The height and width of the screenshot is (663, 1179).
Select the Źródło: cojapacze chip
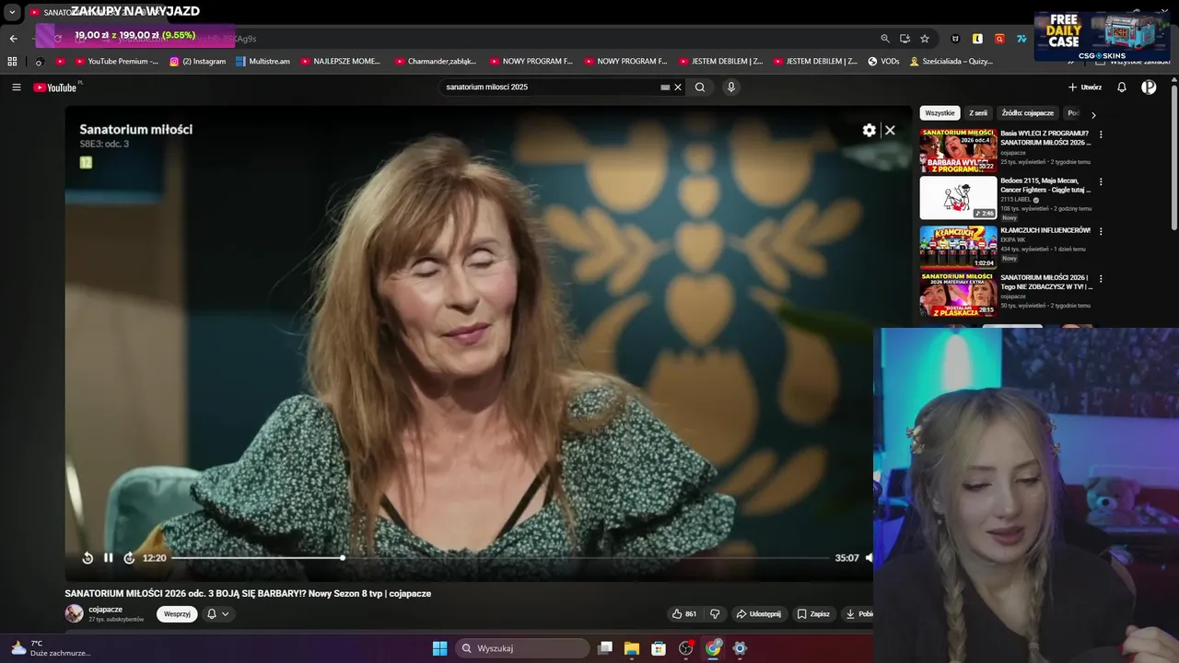1027,113
